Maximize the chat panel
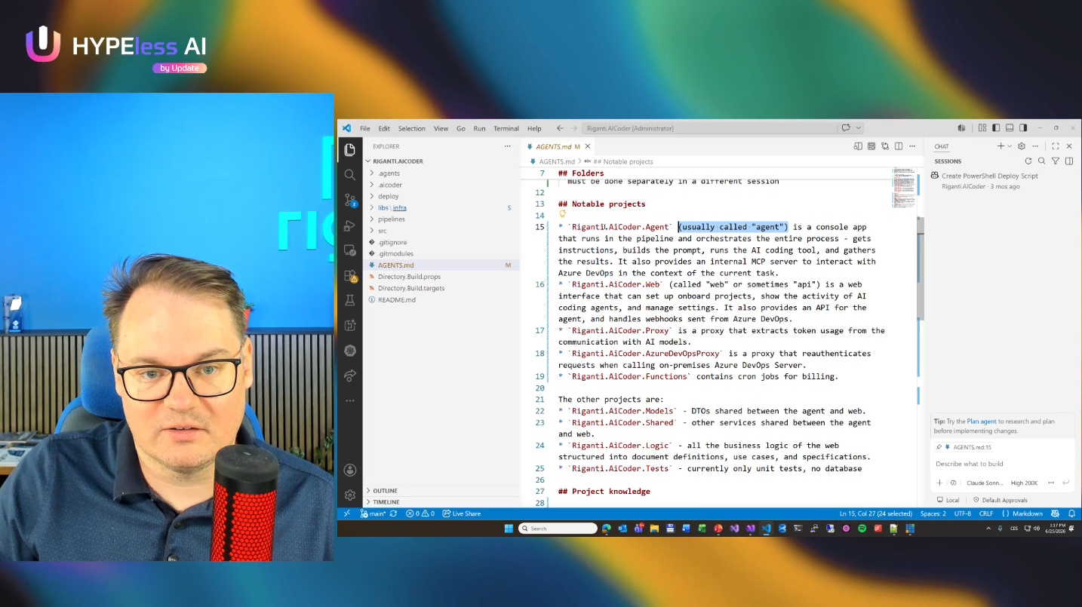Screen dimensions: 1082x607 tap(1055, 146)
